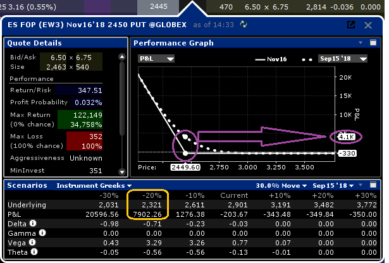Click the 3.16 (0.55%) change value at top left
Image resolution: width=389 pixels, height=263 pixels.
click(32, 7)
